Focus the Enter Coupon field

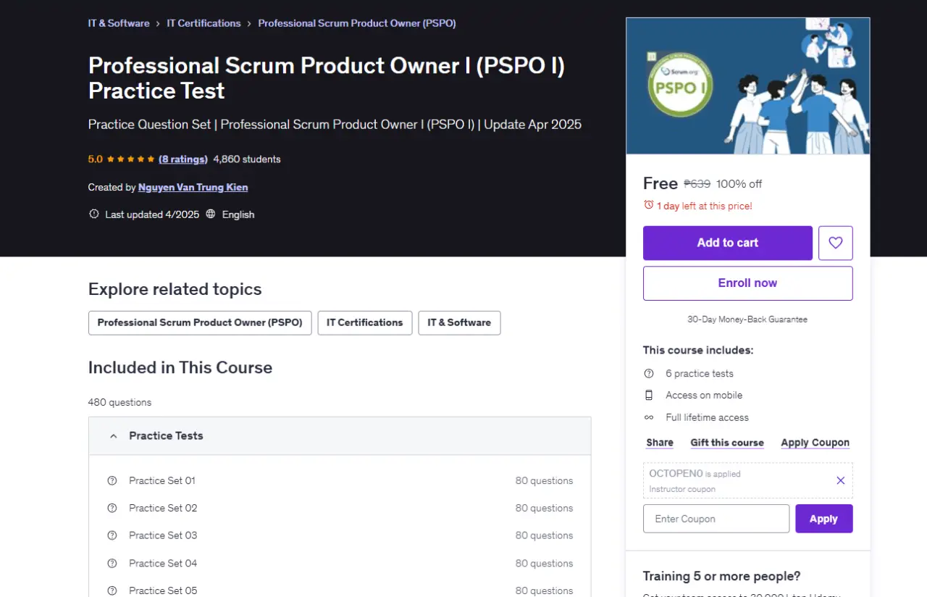pos(716,519)
